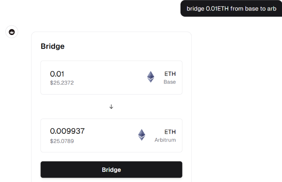Click the Base ETH token icon
Screen dimensions: 282x182
(151, 77)
